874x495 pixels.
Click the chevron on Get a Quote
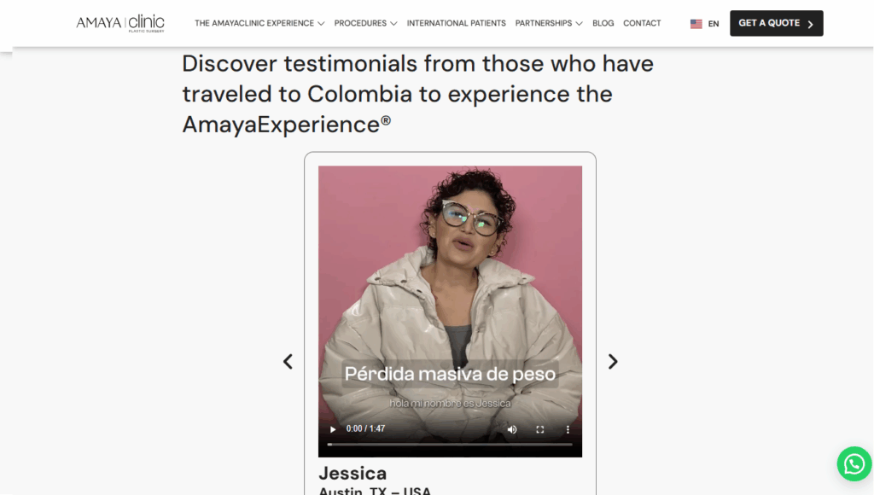tap(811, 24)
